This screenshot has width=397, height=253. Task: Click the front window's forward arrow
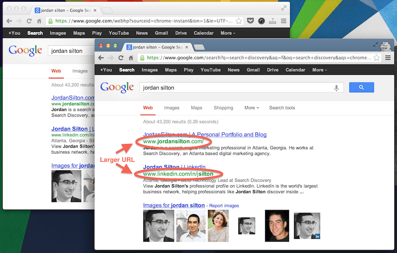click(111, 58)
